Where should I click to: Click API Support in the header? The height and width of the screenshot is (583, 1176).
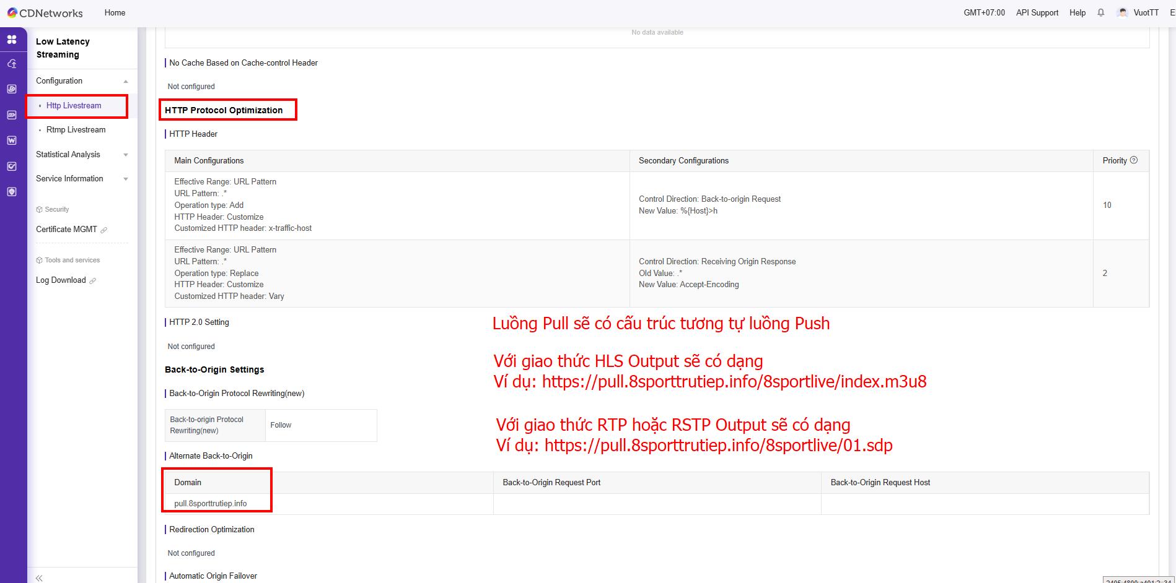tap(1037, 12)
